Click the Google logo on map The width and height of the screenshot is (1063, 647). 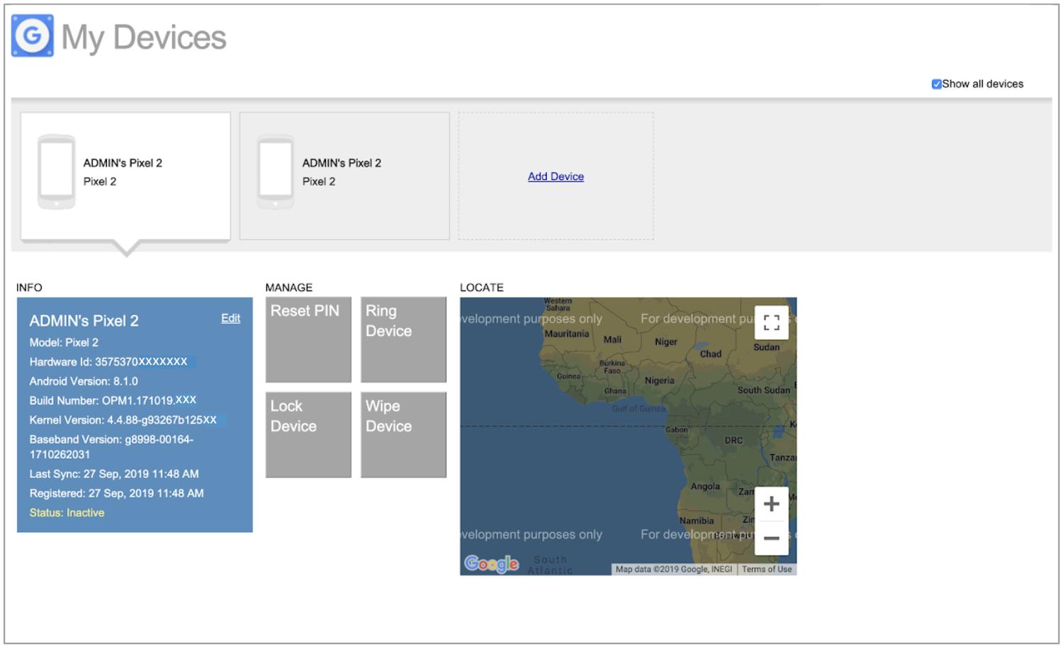tap(491, 563)
